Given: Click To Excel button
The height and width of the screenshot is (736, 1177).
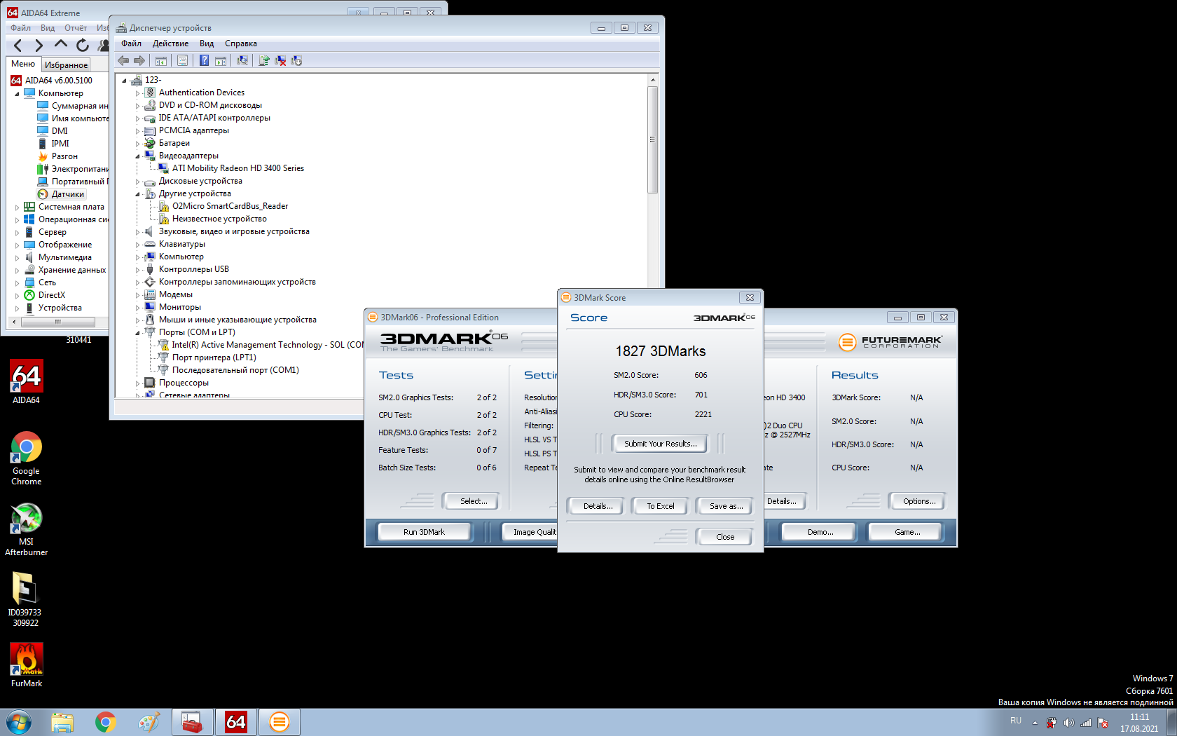Looking at the screenshot, I should (660, 506).
